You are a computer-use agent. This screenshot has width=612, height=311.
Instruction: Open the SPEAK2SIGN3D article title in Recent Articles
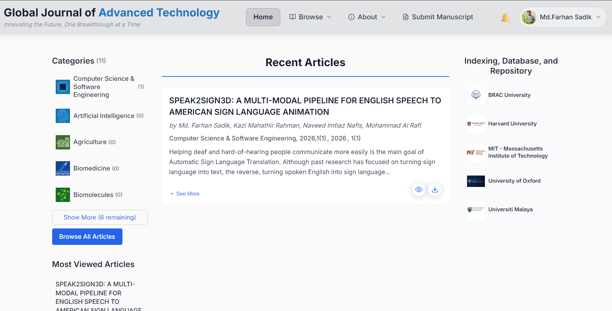click(305, 106)
